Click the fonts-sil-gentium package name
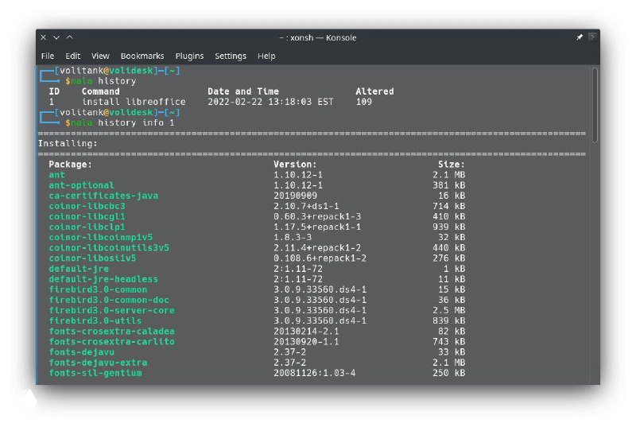636x427 pixels. 95,373
